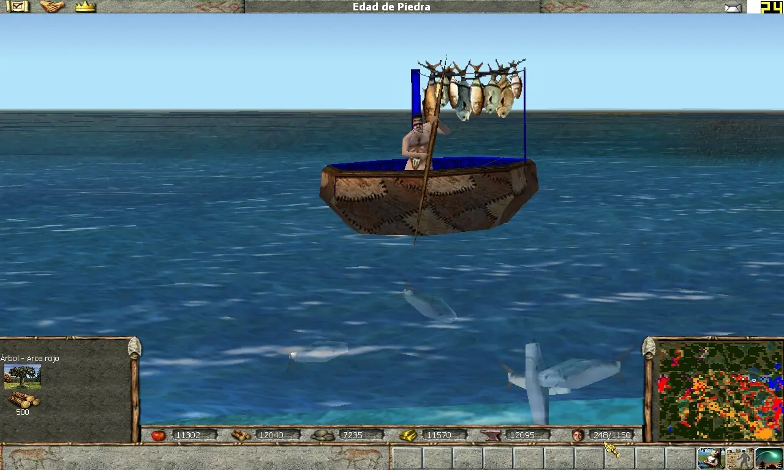Click the comet night sky button

769,458
